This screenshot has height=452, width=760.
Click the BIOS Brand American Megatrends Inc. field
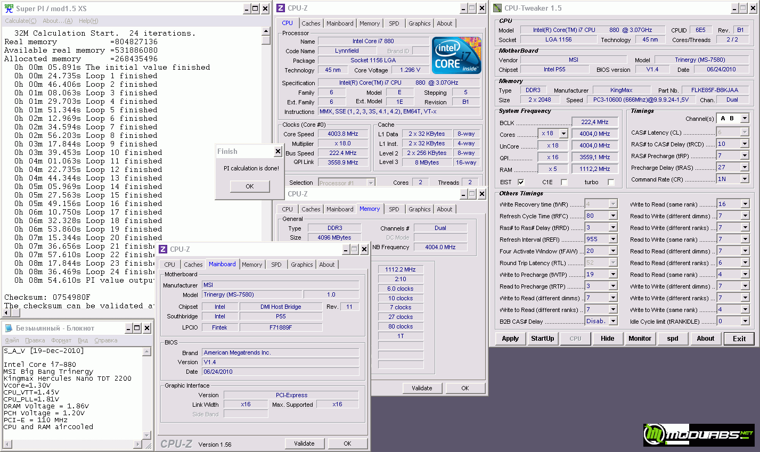coord(281,352)
